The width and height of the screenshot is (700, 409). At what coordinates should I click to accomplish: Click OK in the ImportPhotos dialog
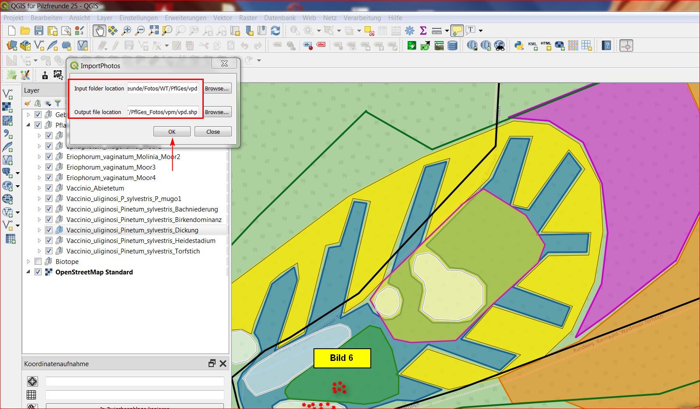point(172,132)
